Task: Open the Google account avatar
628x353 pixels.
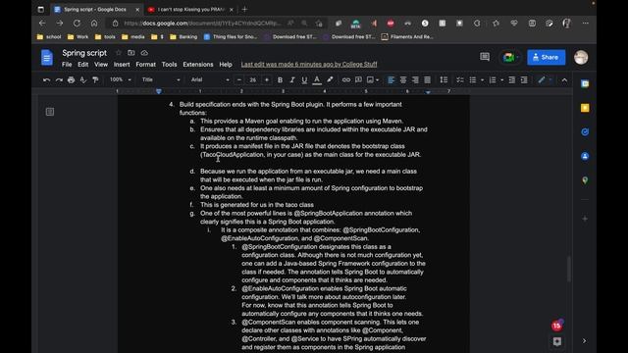Action: (x=581, y=57)
